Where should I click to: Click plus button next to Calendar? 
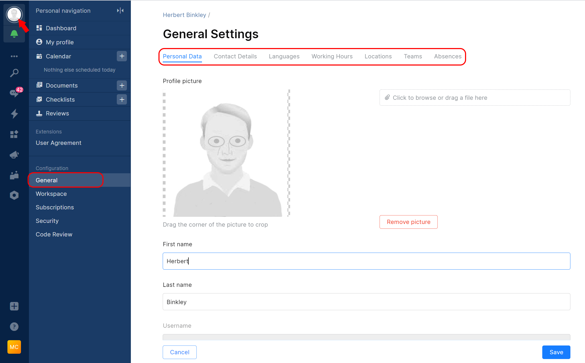click(122, 56)
